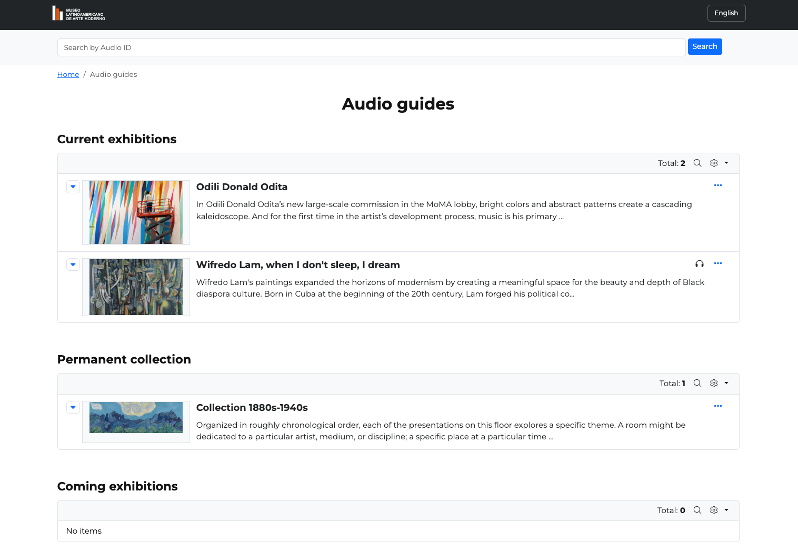Screen dimensions: 798x560
Task: Expand the Collection 1880s-1940s row
Action: coord(73,407)
